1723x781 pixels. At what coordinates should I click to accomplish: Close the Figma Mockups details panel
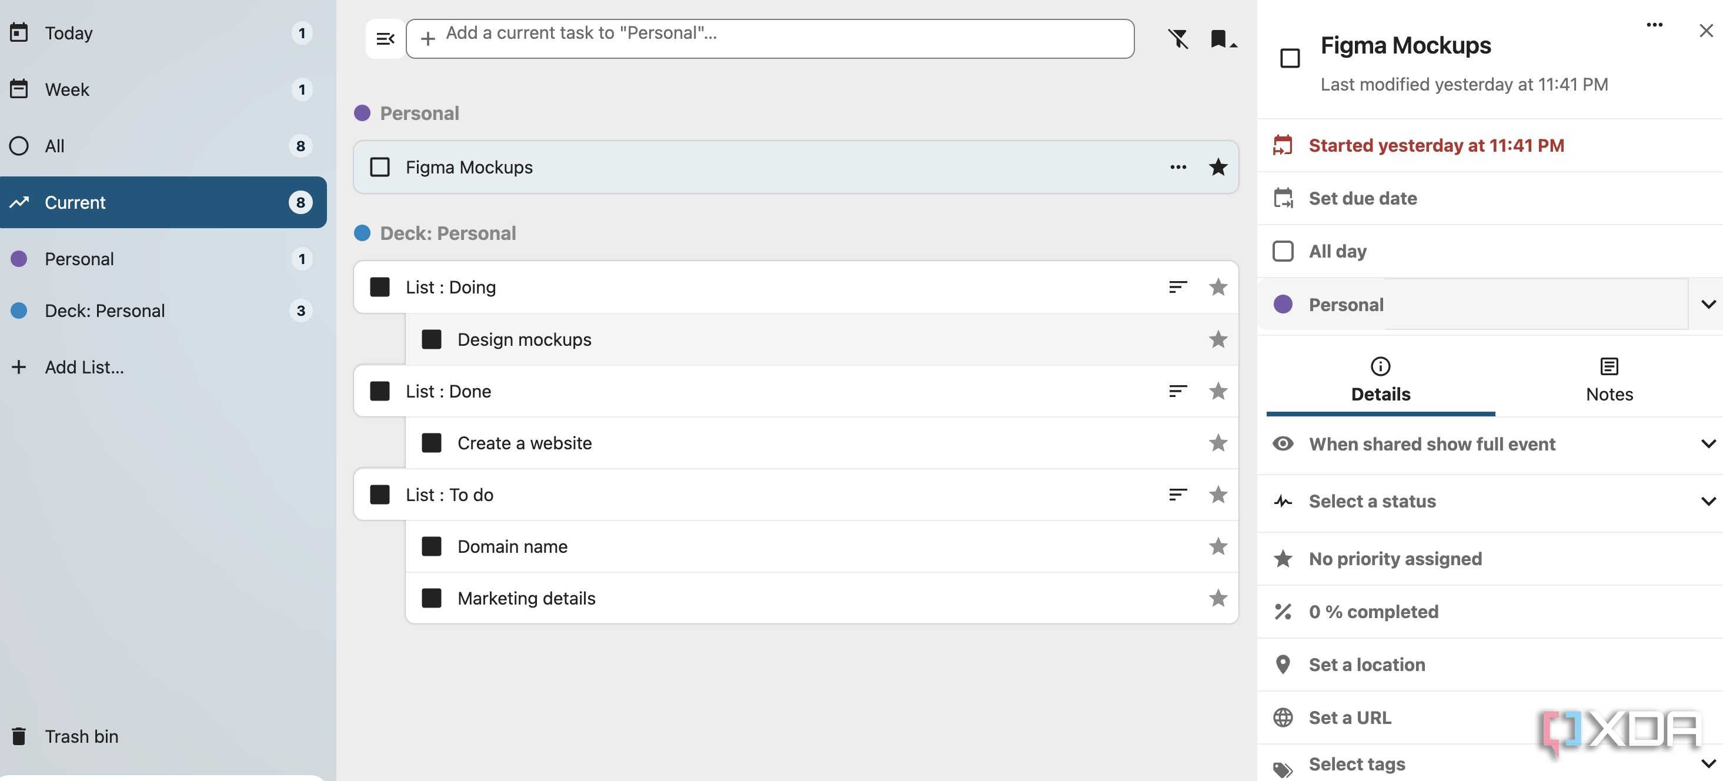1707,31
